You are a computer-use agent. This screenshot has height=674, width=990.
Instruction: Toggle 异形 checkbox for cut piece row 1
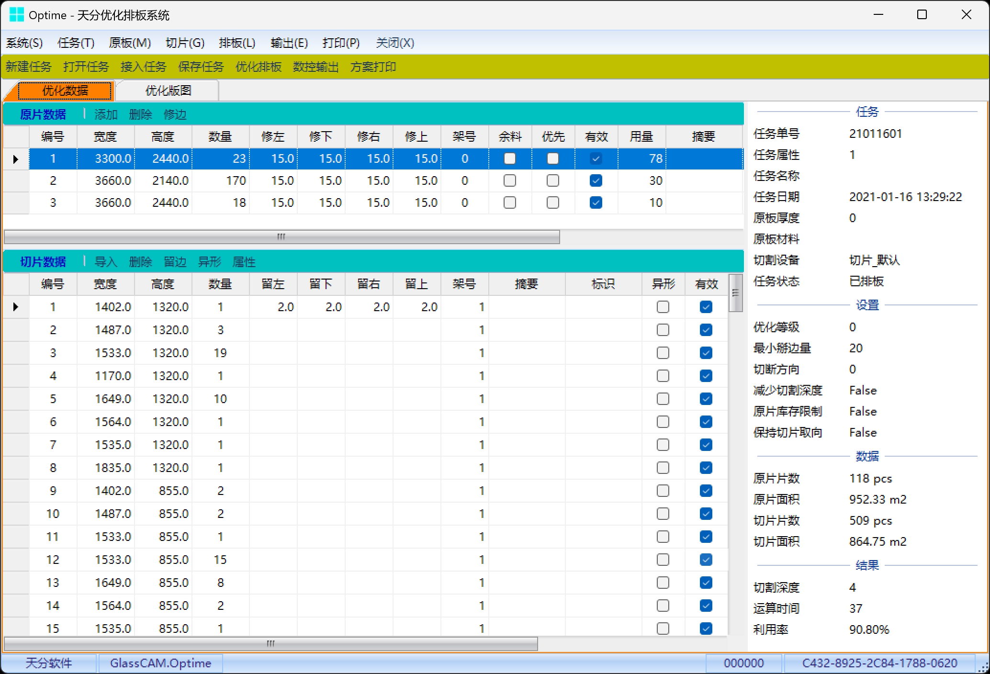663,307
